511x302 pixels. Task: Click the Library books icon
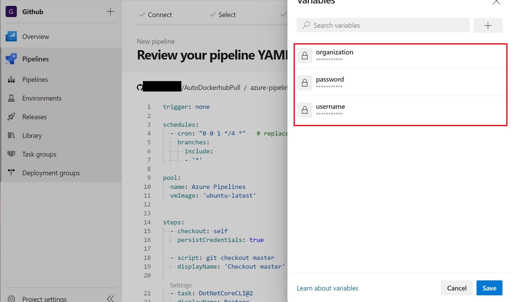(11, 135)
